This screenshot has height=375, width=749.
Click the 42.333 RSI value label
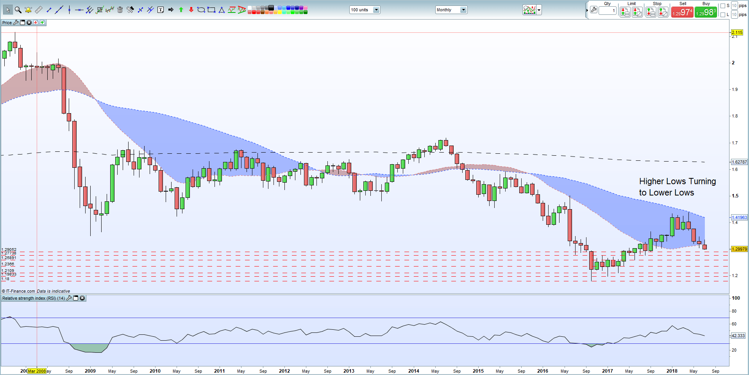(738, 336)
